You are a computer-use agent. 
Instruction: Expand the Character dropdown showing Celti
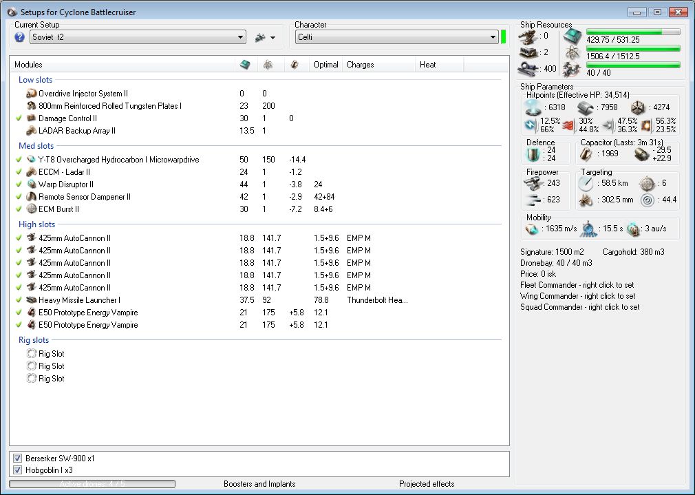pyautogui.click(x=493, y=37)
